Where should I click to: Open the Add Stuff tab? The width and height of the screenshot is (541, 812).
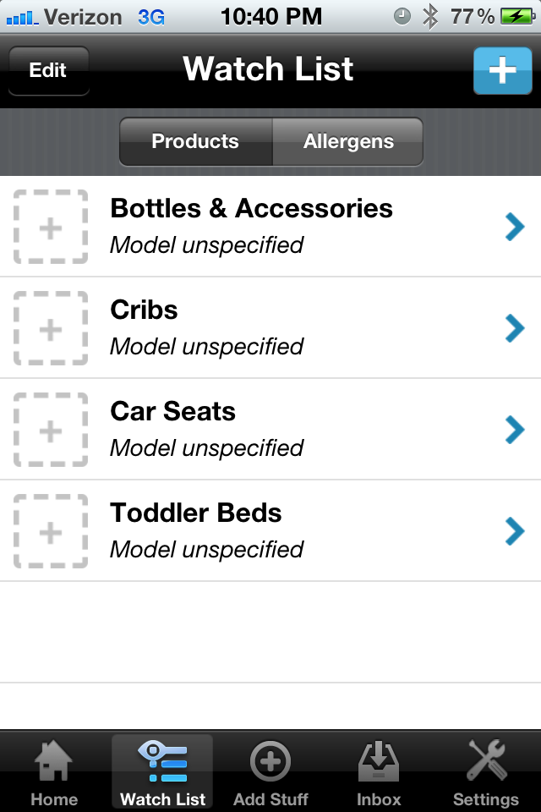tap(270, 771)
